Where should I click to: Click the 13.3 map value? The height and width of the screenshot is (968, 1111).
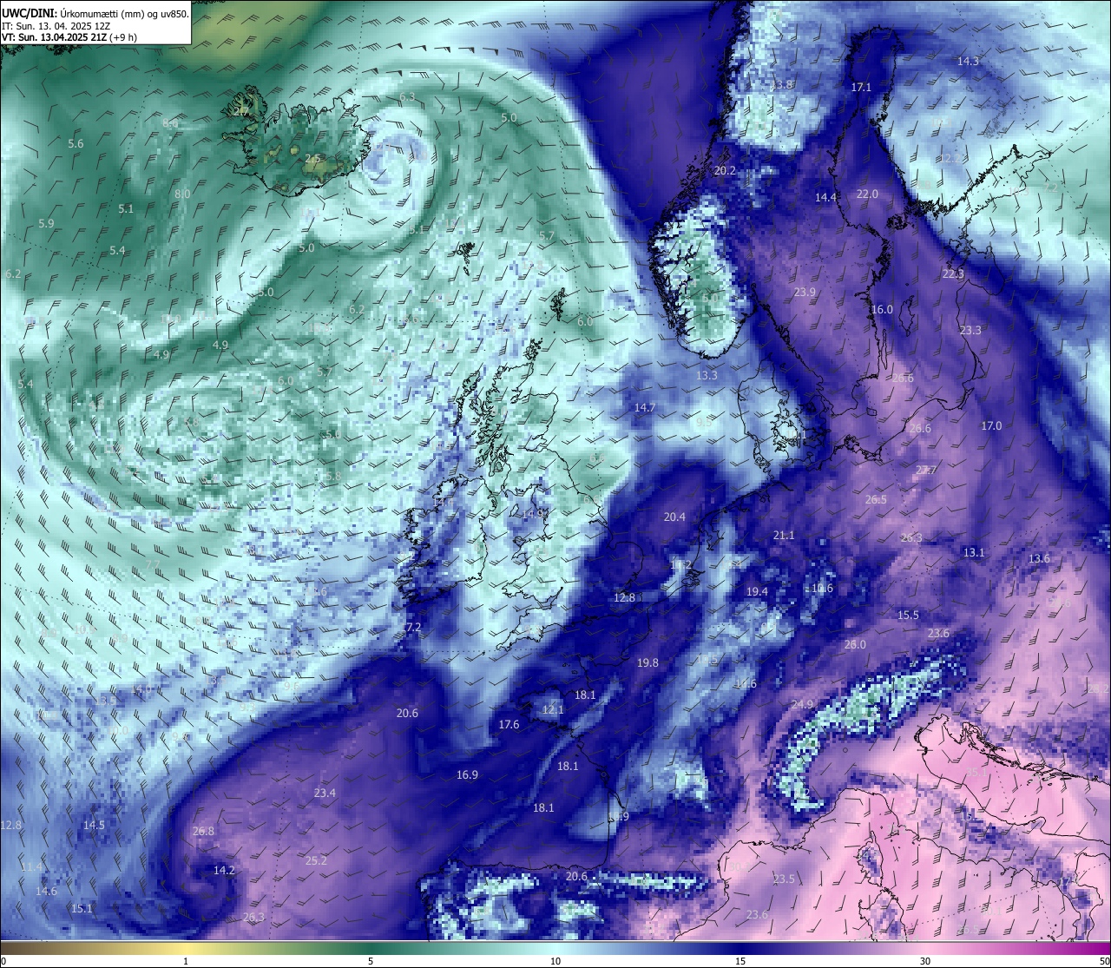[707, 376]
